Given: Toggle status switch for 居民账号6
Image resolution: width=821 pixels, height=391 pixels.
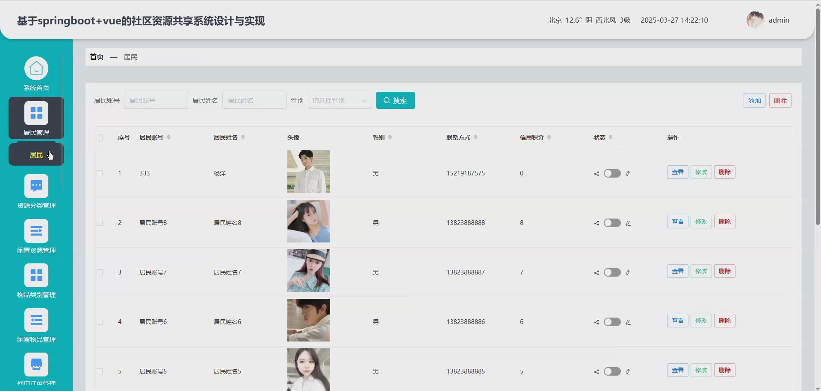Looking at the screenshot, I should pos(612,322).
